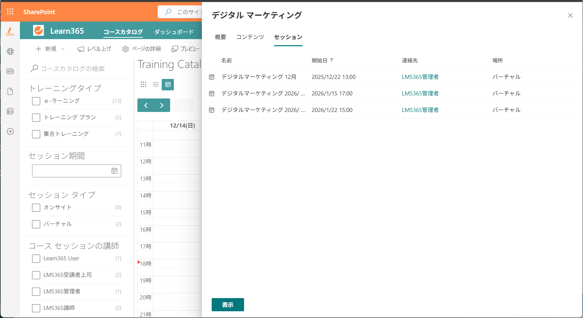Check the Learn365 User instructor filter
Image resolution: width=583 pixels, height=318 pixels.
tap(36, 259)
